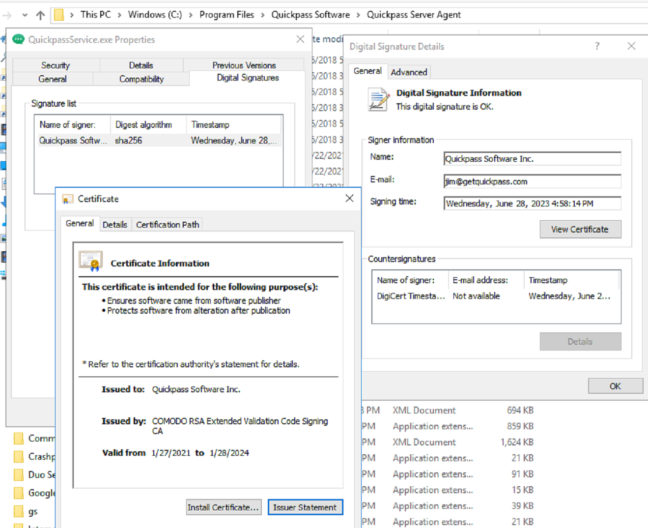648x528 pixels.
Task: Switch to the Details tab in Properties
Action: click(141, 65)
